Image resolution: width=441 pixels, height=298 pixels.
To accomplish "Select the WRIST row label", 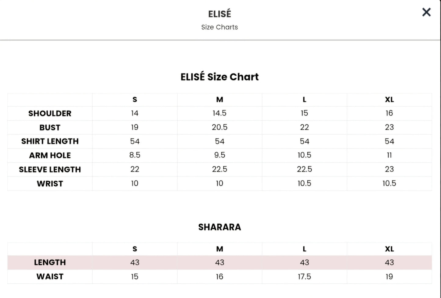I will [50, 184].
